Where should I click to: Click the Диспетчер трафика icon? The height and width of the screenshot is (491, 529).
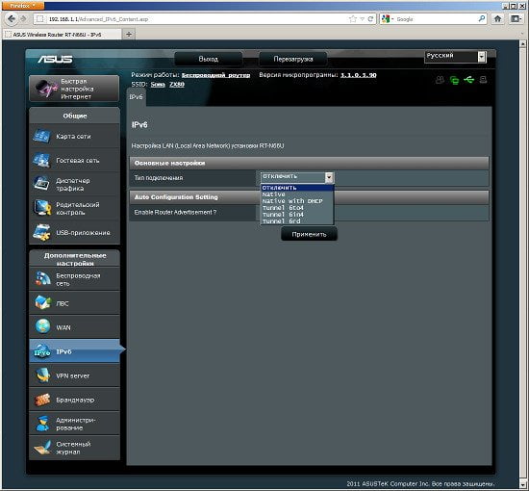click(41, 184)
